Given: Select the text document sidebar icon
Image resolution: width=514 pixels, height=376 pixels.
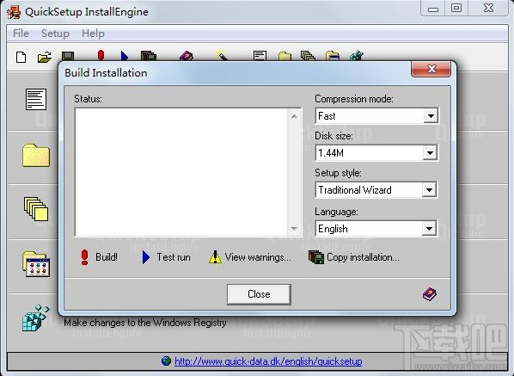Looking at the screenshot, I should click(36, 99).
